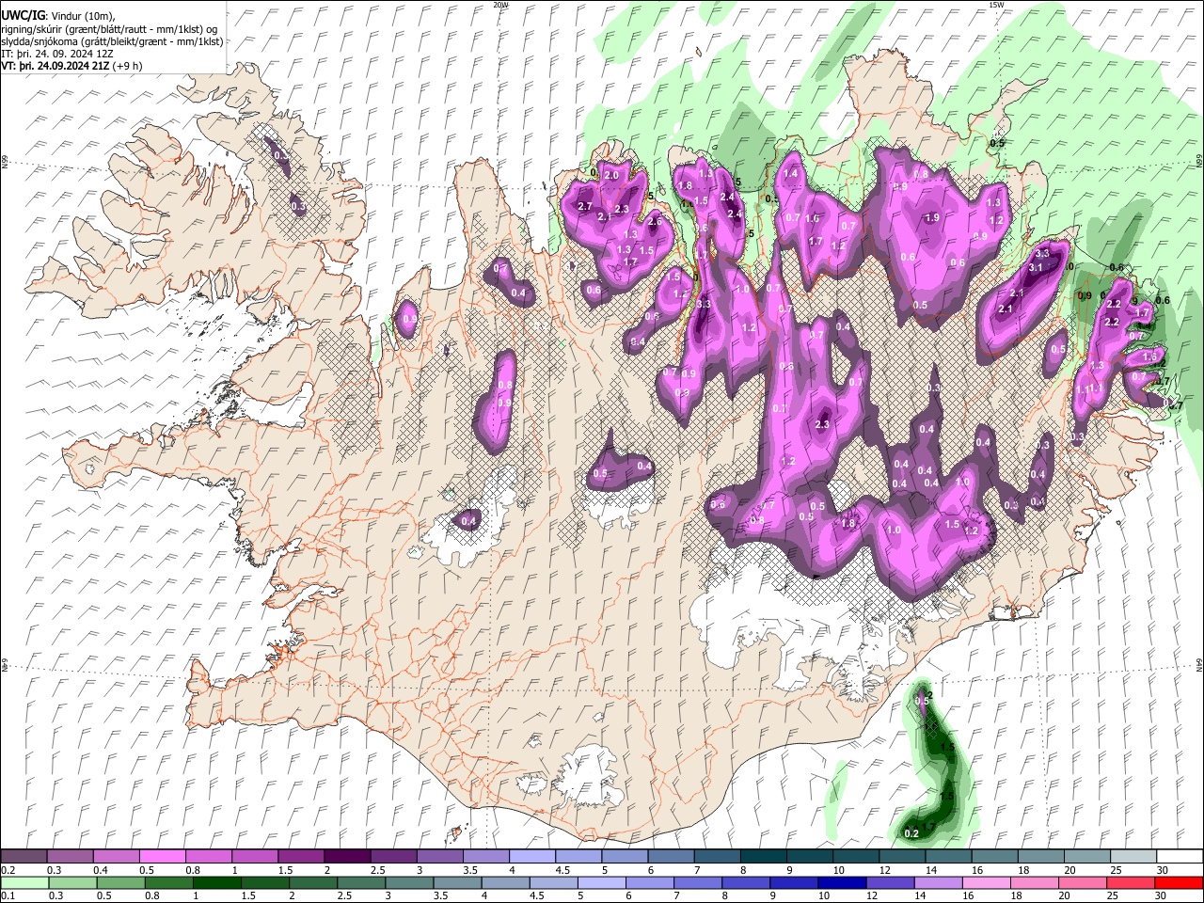Click the '1.9' precipitation value on the map

932,217
